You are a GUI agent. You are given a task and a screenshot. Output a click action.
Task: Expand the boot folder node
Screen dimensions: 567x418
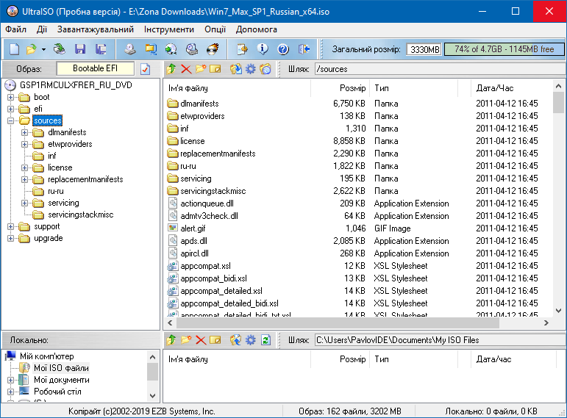tap(10, 97)
